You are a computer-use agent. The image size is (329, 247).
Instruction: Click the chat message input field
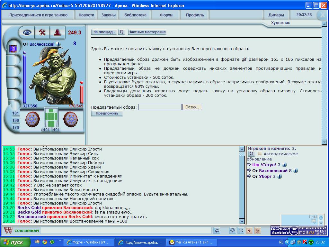[x=126, y=230]
